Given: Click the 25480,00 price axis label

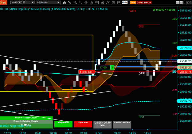Looking at the screenshot, I should pos(185,121).
